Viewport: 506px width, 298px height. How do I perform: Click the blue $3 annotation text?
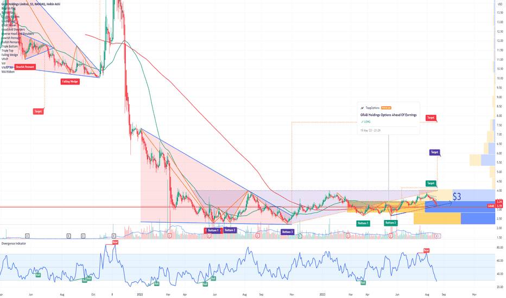pos(457,196)
